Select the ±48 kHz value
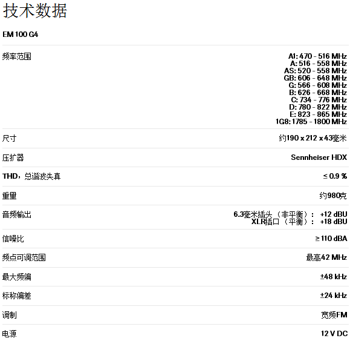 [x=334, y=277]
